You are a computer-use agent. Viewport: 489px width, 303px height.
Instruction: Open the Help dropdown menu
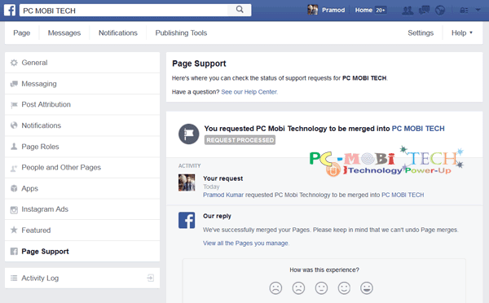click(462, 33)
